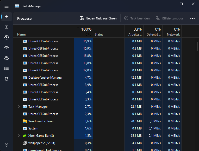Click the wallpaper32 process icon
This screenshot has width=199, height=151.
(x=25, y=143)
